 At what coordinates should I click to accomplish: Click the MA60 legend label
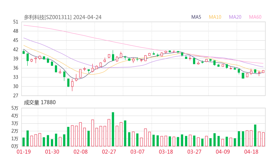click(255, 17)
